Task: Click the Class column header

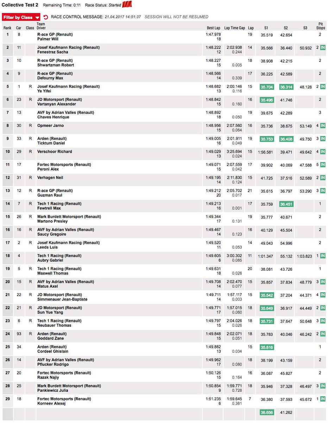Action: (x=30, y=28)
